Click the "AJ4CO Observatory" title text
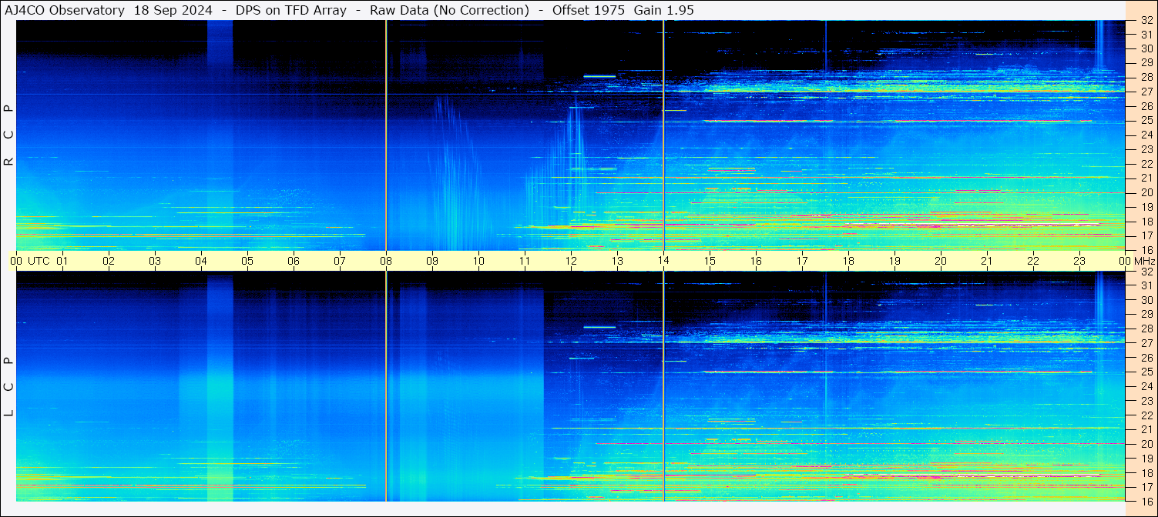Screen dimensions: 1158x517 (65, 11)
